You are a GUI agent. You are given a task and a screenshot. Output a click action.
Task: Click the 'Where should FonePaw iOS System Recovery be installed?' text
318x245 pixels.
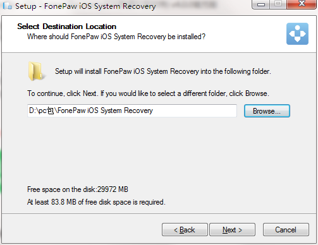click(116, 37)
